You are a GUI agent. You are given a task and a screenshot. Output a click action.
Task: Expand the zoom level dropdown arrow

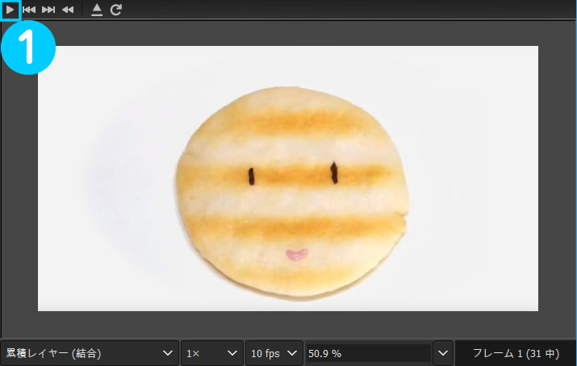tap(443, 354)
